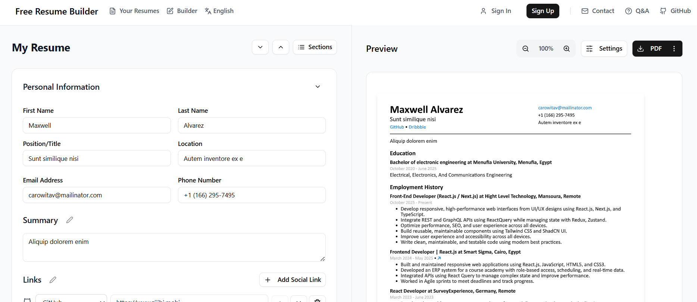
Task: Expand all sections with down chevron
Action: coord(260,47)
